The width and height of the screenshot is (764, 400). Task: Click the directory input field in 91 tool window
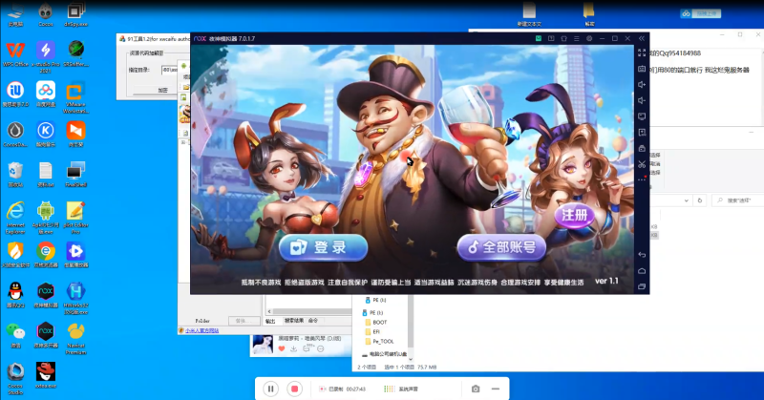point(170,70)
